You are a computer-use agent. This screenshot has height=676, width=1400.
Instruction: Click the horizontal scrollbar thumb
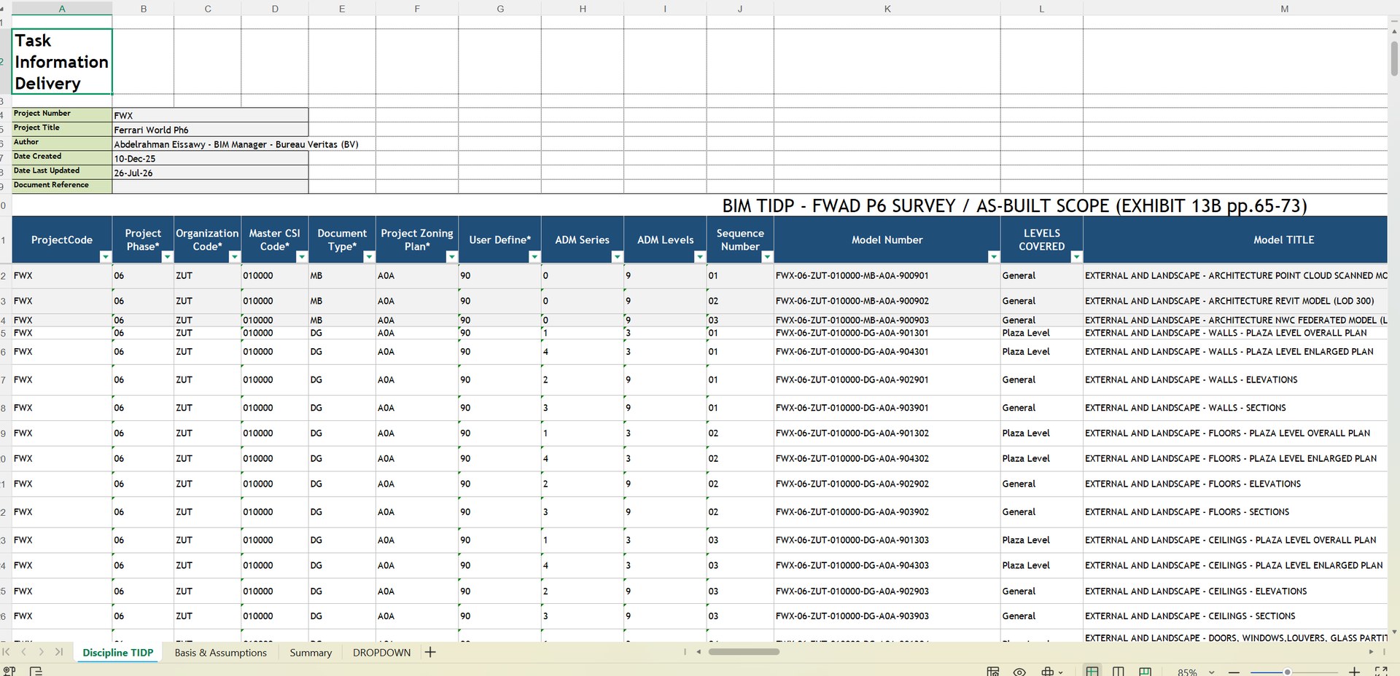pyautogui.click(x=744, y=652)
